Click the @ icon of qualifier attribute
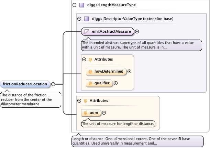 click(x=90, y=83)
